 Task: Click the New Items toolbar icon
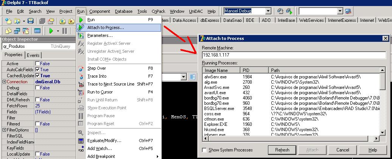click(8, 21)
